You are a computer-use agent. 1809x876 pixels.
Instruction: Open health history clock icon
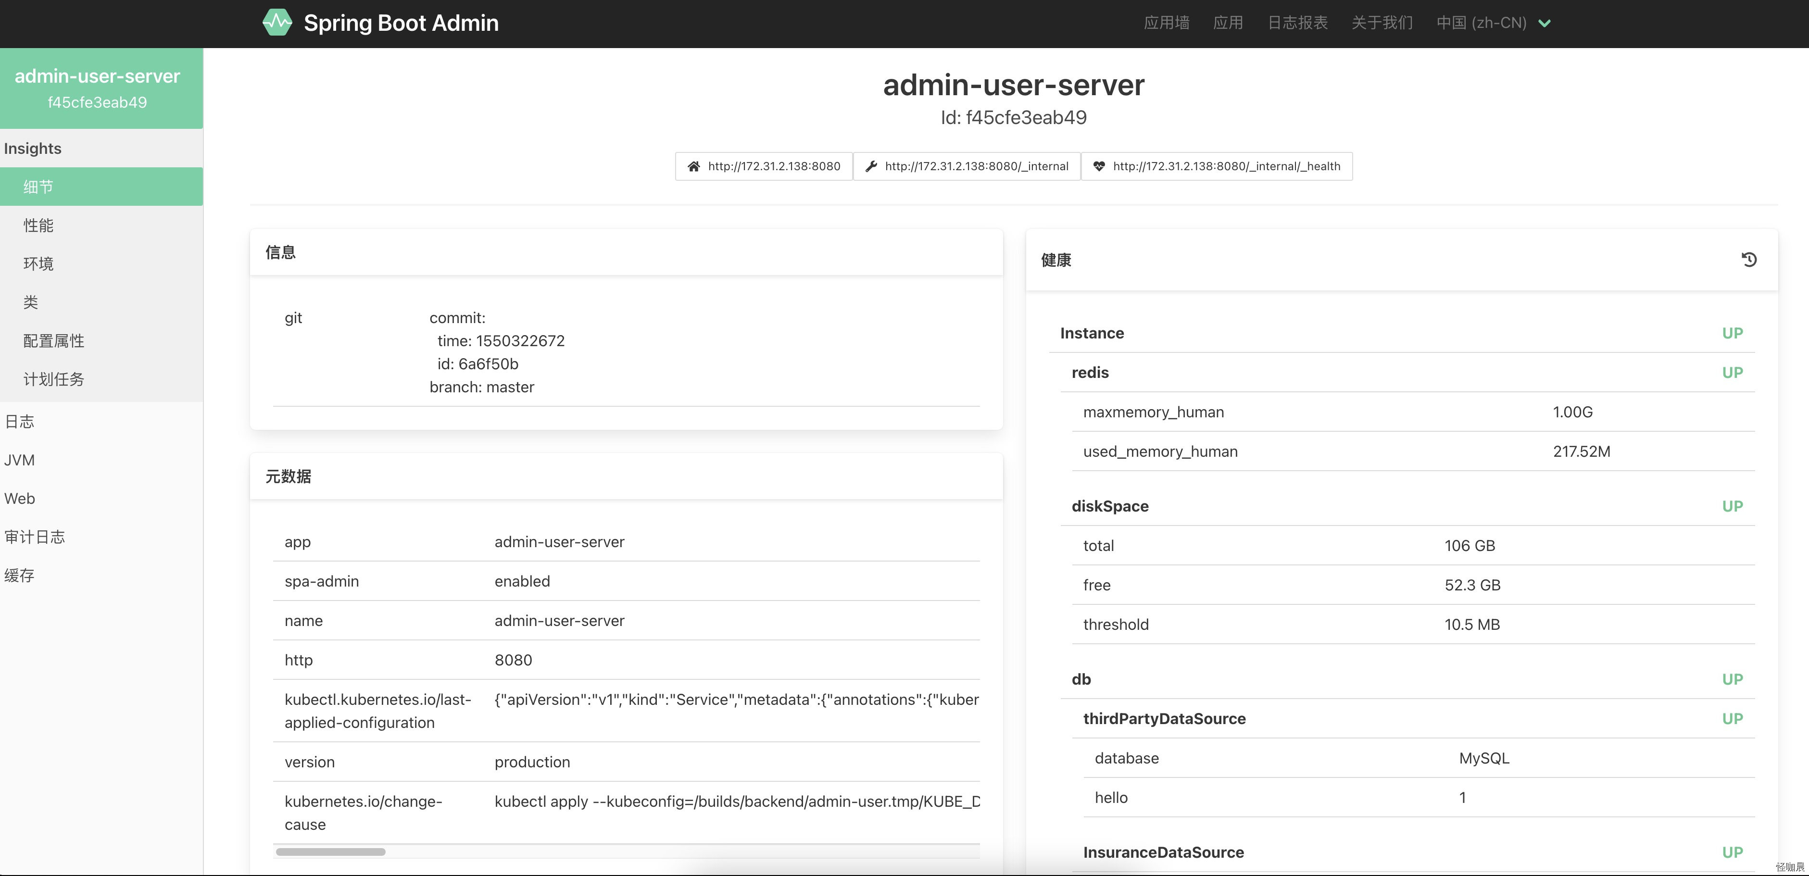pyautogui.click(x=1748, y=260)
